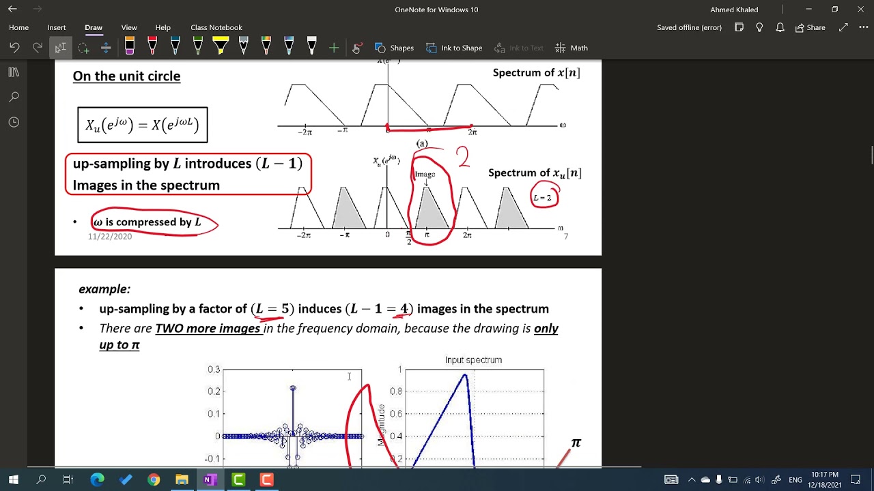
Task: Show notebook navigation pane
Action: 14,72
